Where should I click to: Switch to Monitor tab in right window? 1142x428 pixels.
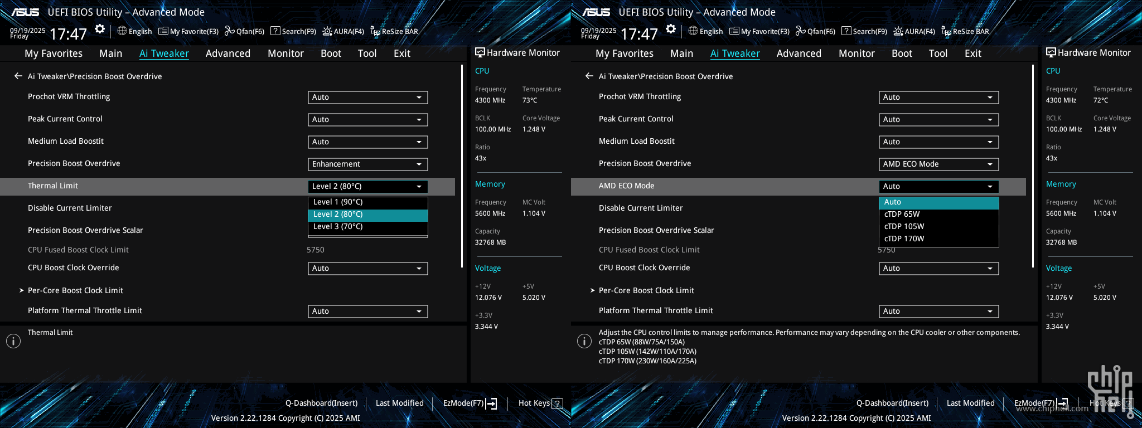(x=856, y=53)
